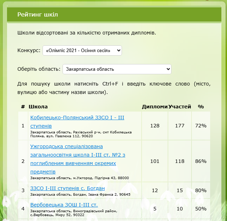227x221 pixels.
Task: Expand the Оберіть область dropdown
Action: [117, 69]
